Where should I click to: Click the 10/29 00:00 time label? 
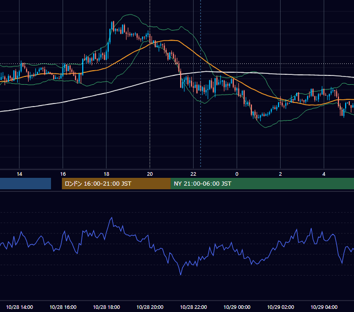(237, 307)
